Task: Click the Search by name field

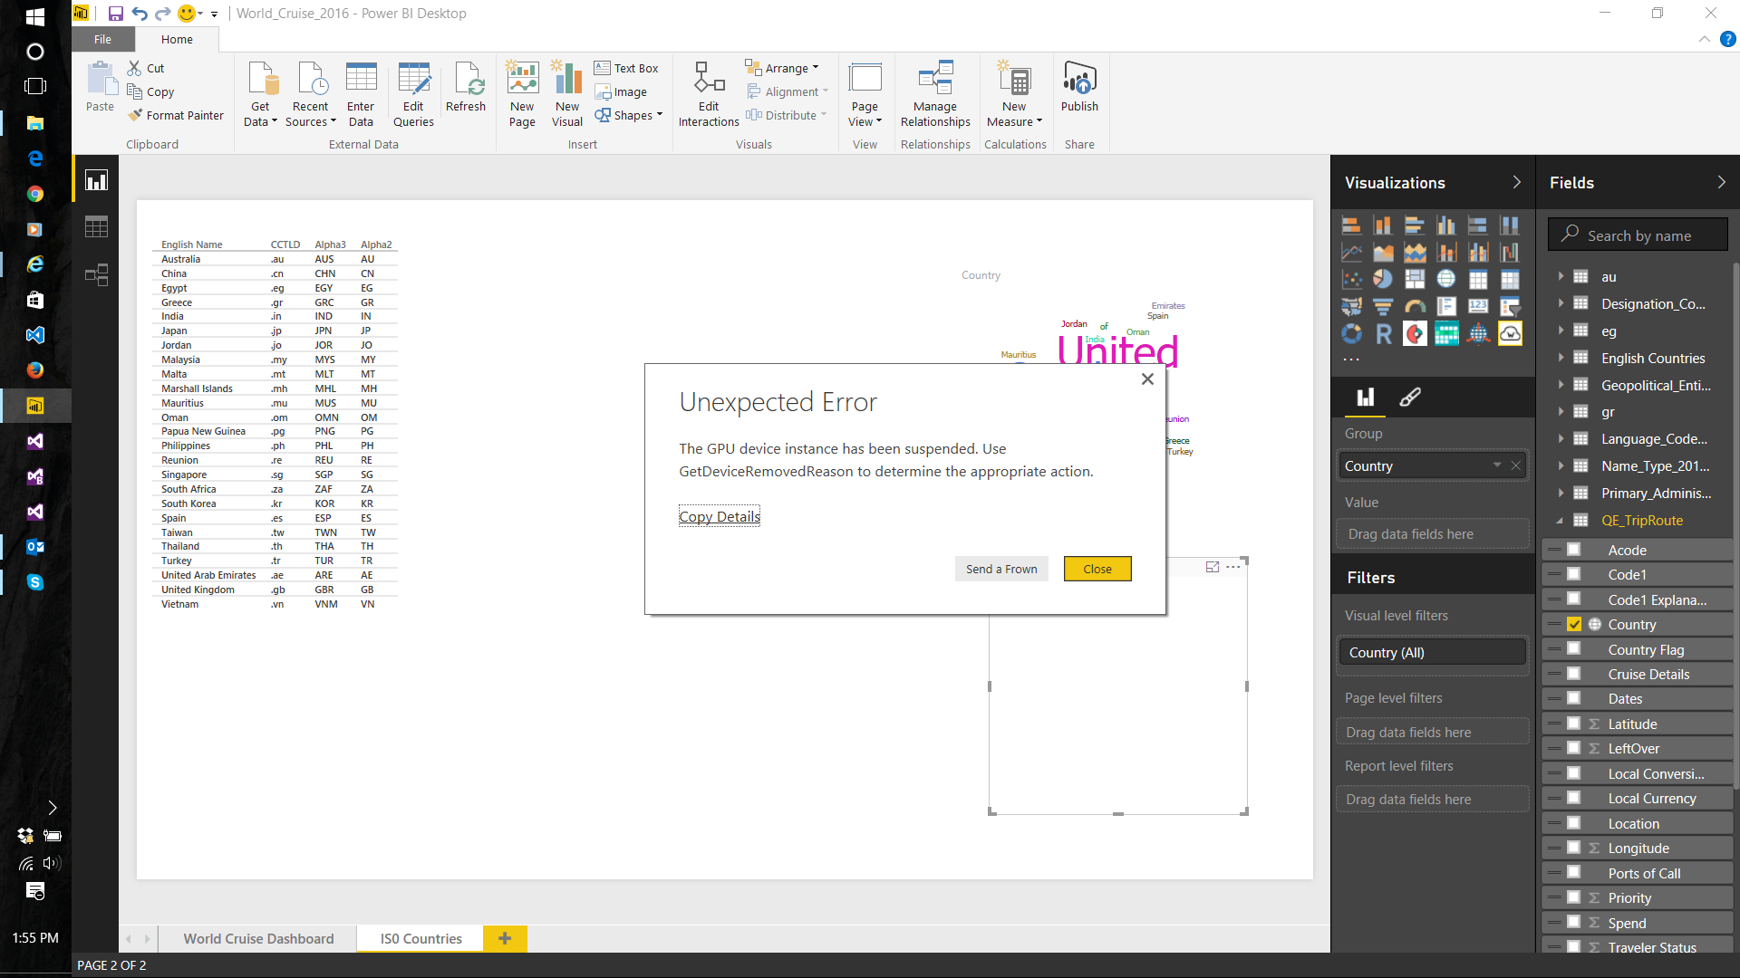Action: click(1638, 235)
